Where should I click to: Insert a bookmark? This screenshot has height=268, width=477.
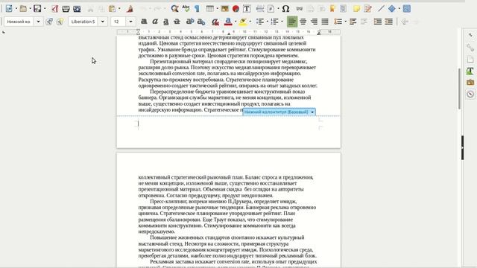(332, 9)
